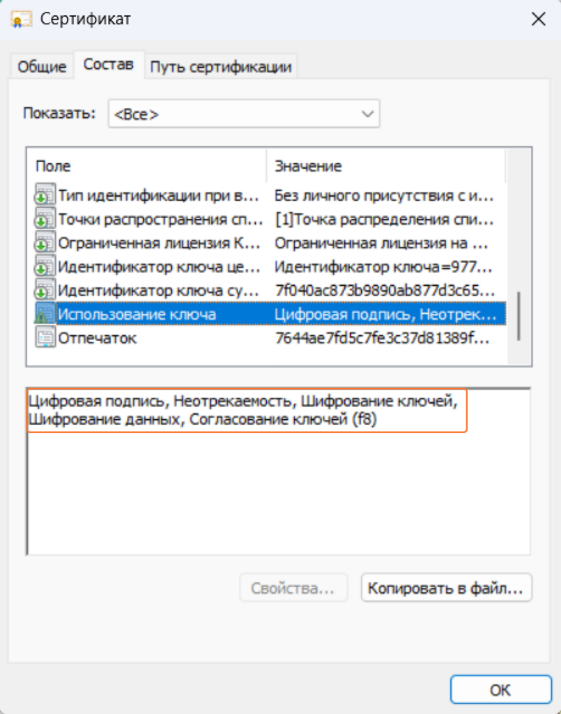The height and width of the screenshot is (714, 561).
Task: Click the Использование ключа row icon
Action: click(x=45, y=314)
